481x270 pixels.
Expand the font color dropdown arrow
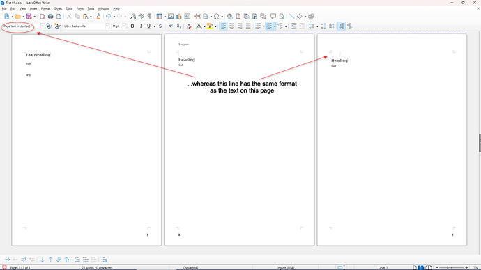204,26
